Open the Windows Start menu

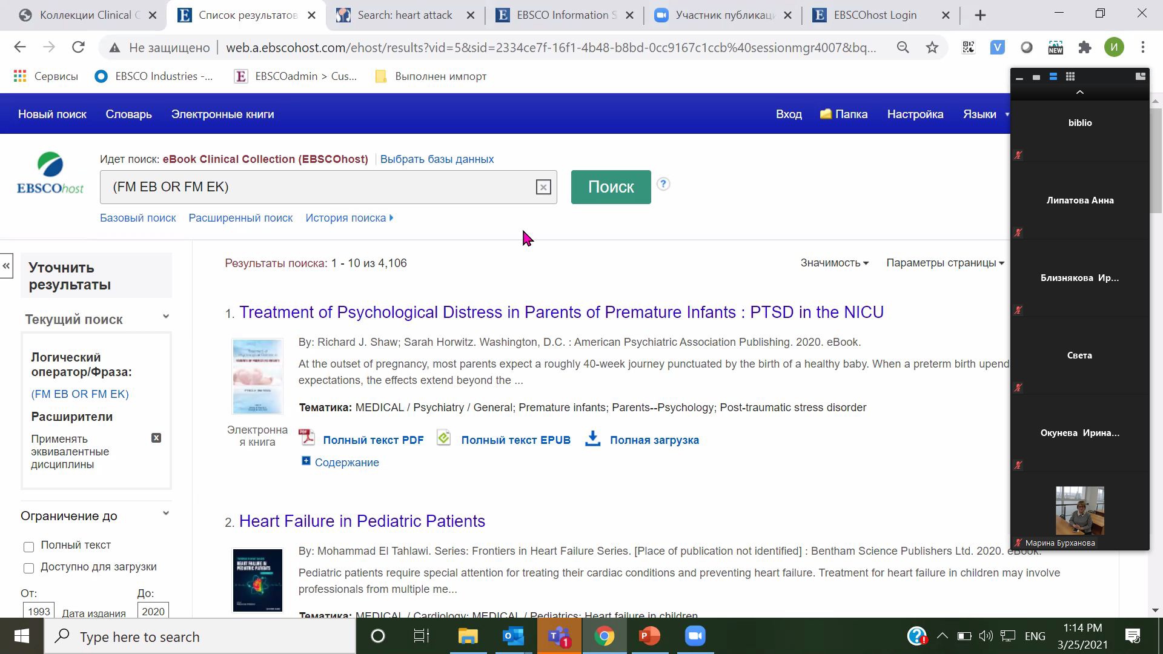22,636
